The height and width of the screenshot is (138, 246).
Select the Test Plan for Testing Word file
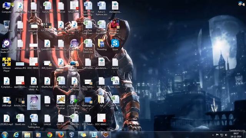[x=88, y=8]
